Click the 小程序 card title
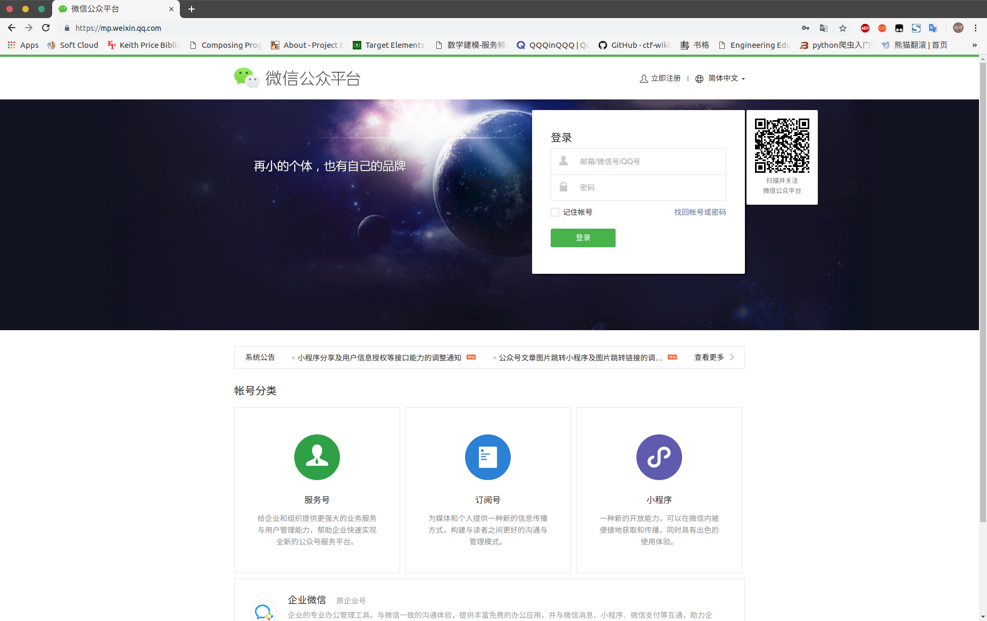 click(x=659, y=500)
